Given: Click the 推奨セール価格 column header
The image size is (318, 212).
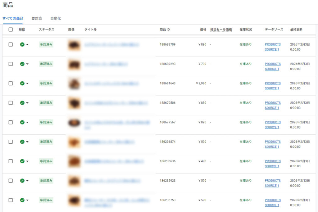Looking at the screenshot, I should [x=221, y=29].
